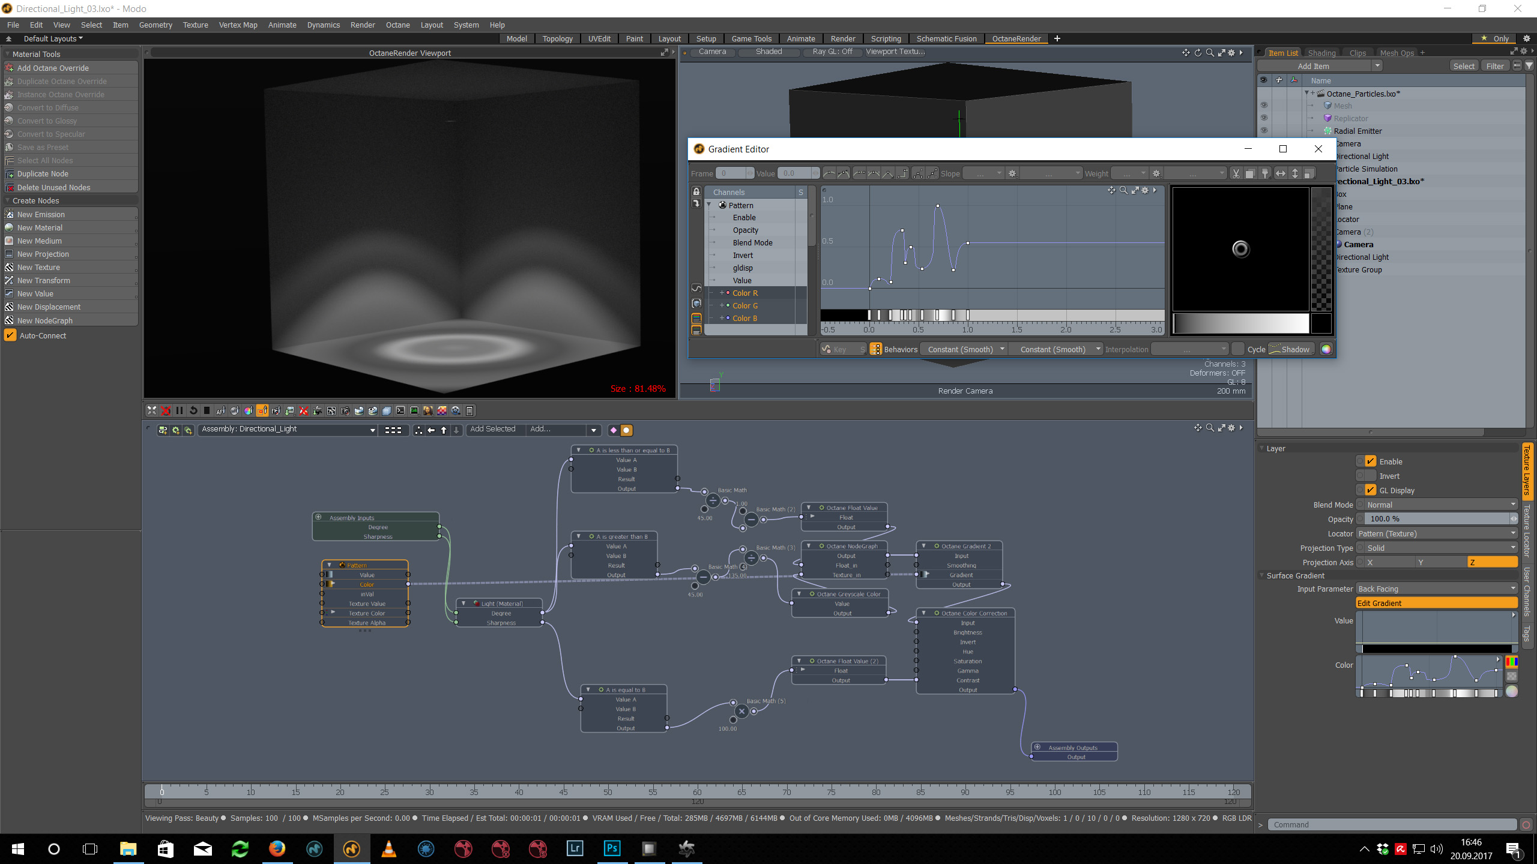
Task: Open the Input Parameter Back Facing dropdown
Action: [1437, 589]
